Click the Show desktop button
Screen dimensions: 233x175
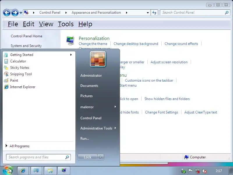(x=231, y=171)
